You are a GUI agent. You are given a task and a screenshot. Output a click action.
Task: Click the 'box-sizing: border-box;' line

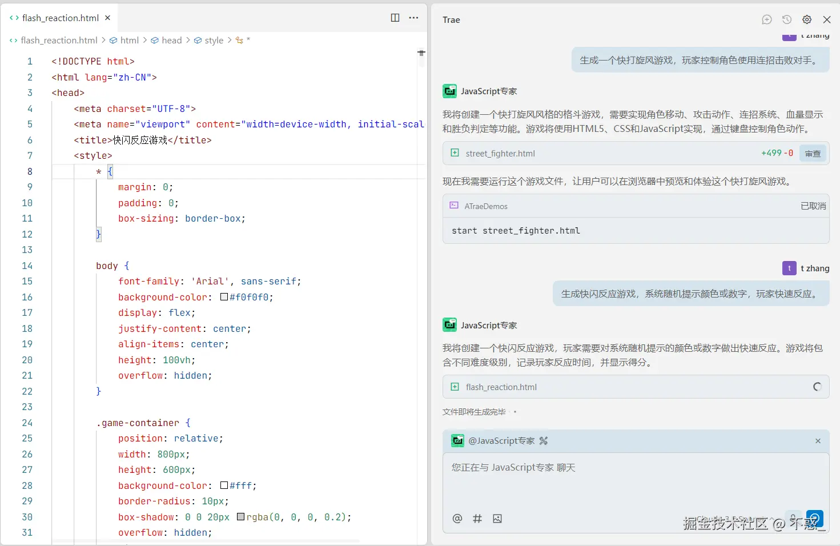click(182, 218)
